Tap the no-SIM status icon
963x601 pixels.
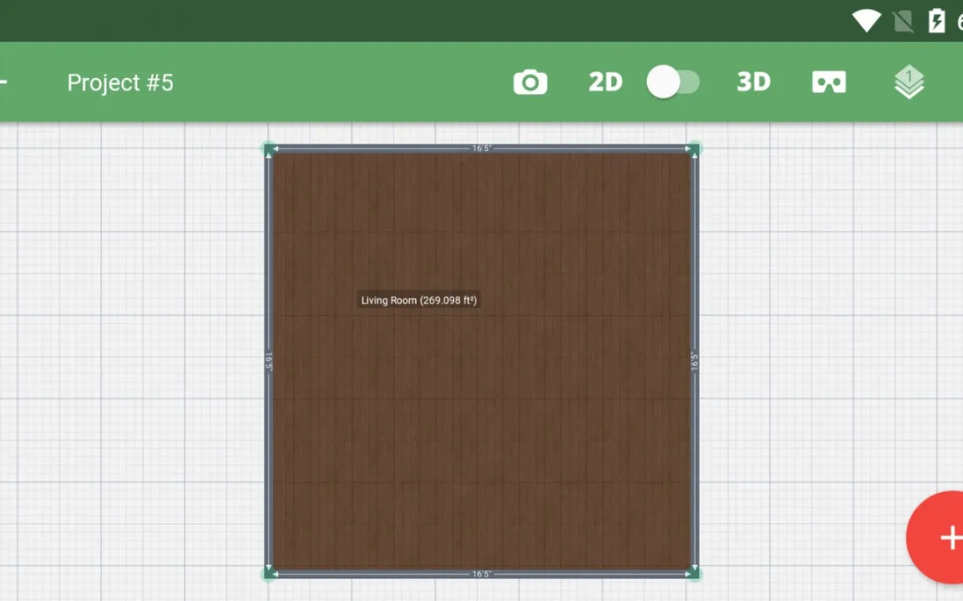pyautogui.click(x=903, y=21)
